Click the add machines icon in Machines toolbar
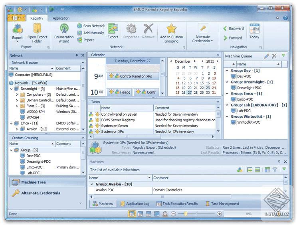Viewport: 297px width, 225px height. pyautogui.click(x=240, y=170)
